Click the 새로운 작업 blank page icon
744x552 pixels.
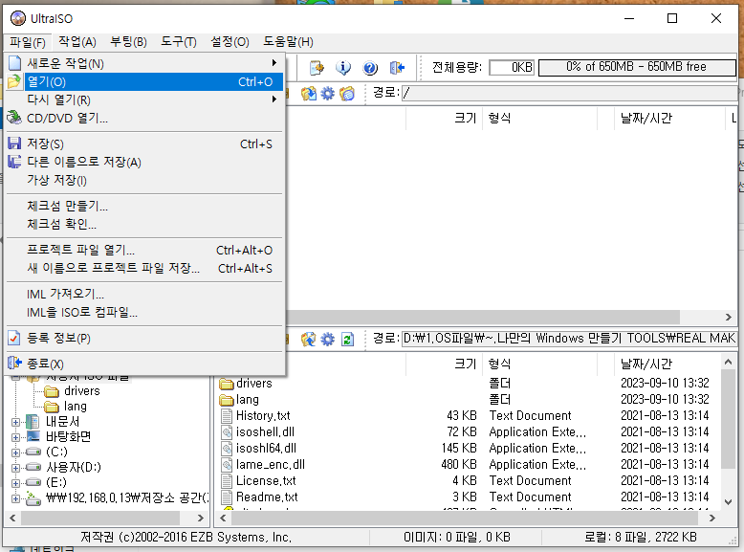14,63
